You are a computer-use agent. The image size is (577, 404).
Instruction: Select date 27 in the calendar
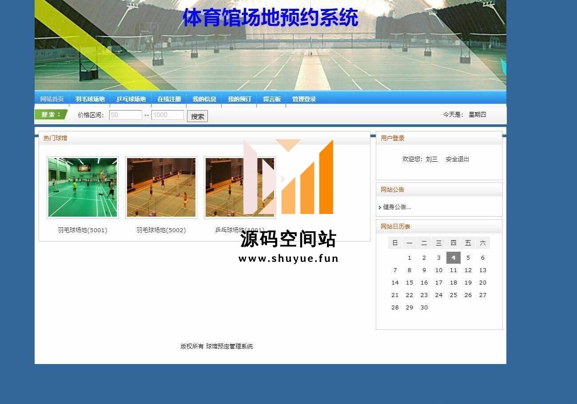point(483,295)
